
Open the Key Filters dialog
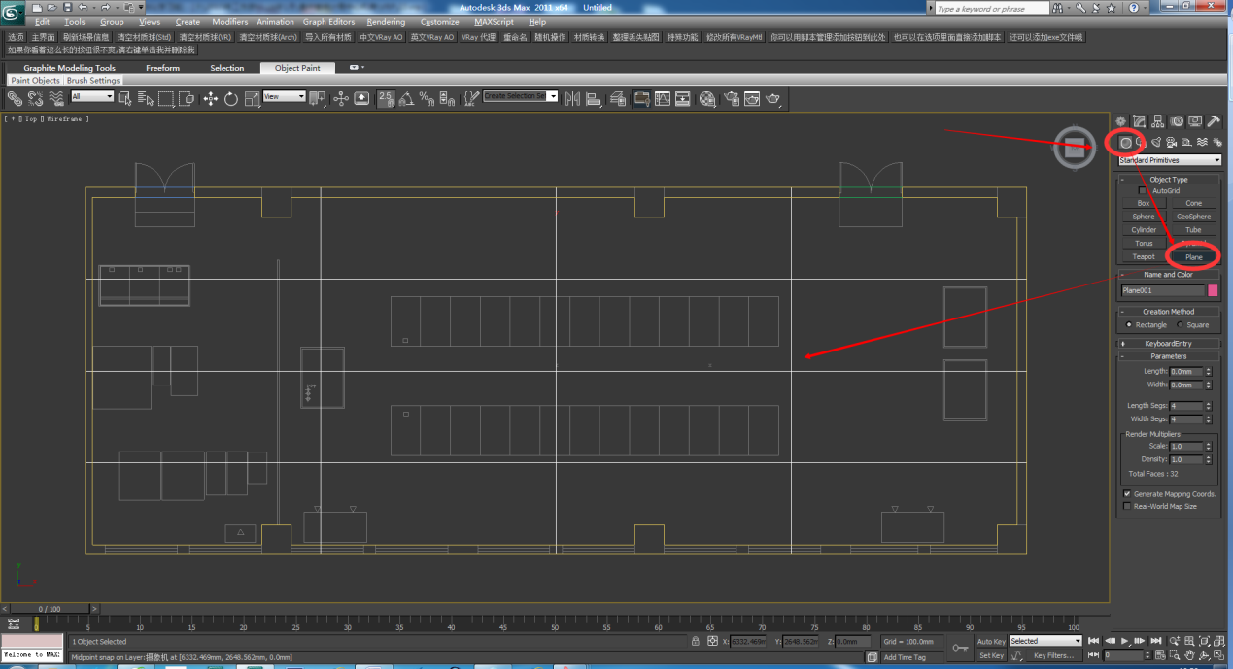(1054, 655)
